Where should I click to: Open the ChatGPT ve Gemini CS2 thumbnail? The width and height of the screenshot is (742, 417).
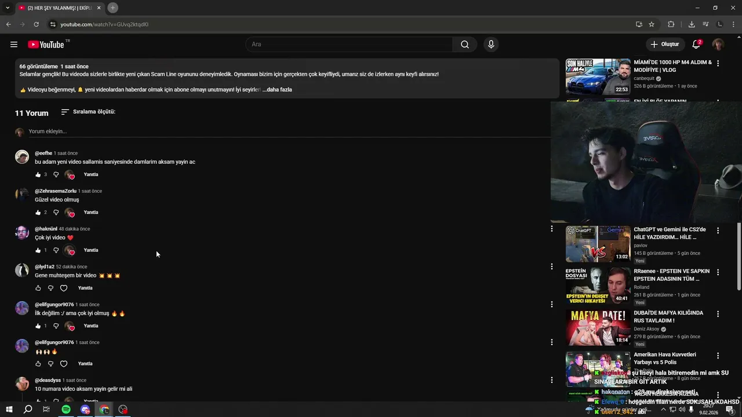point(598,244)
